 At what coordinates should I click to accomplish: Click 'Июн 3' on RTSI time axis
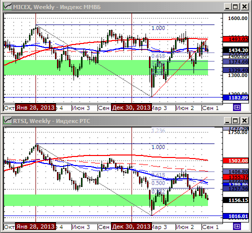[81, 227]
